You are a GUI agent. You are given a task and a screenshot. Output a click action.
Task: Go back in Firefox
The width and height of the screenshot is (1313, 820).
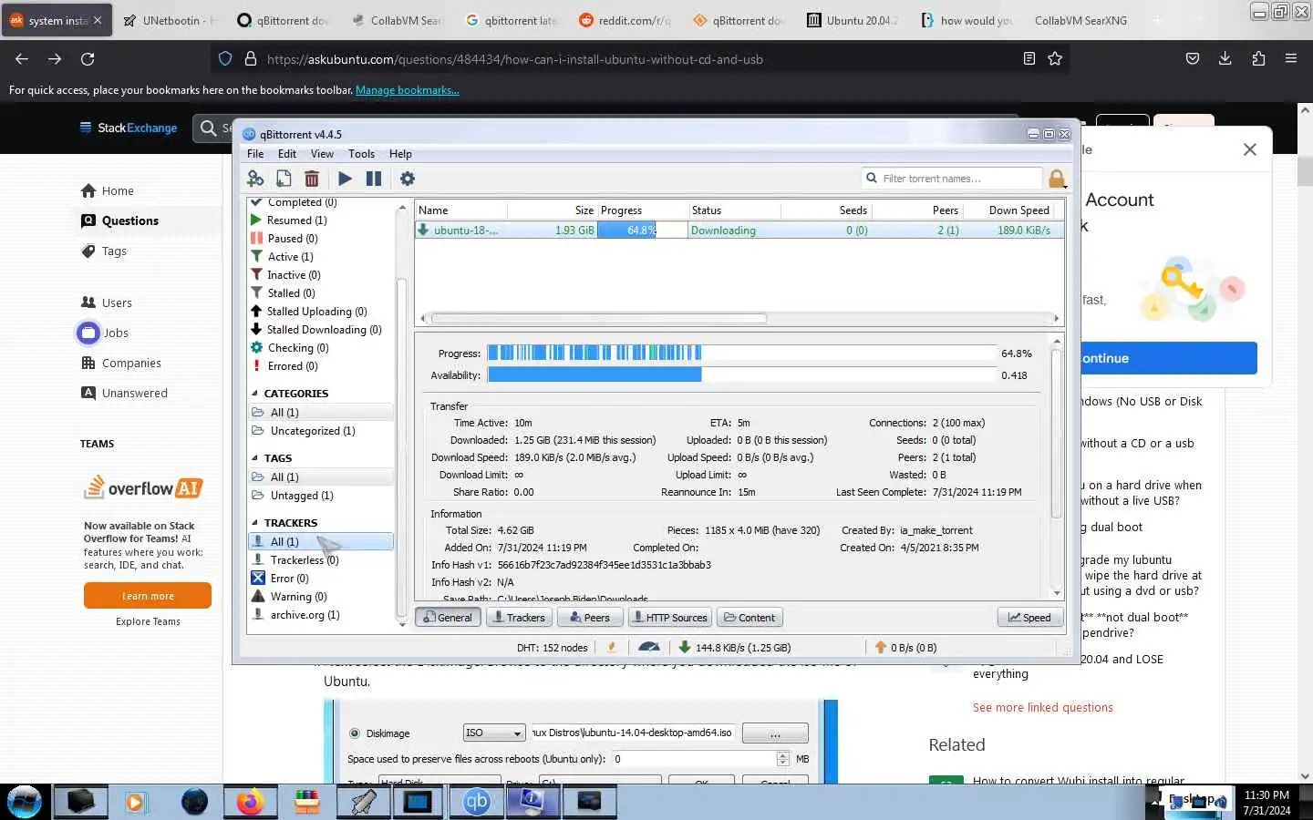[22, 59]
